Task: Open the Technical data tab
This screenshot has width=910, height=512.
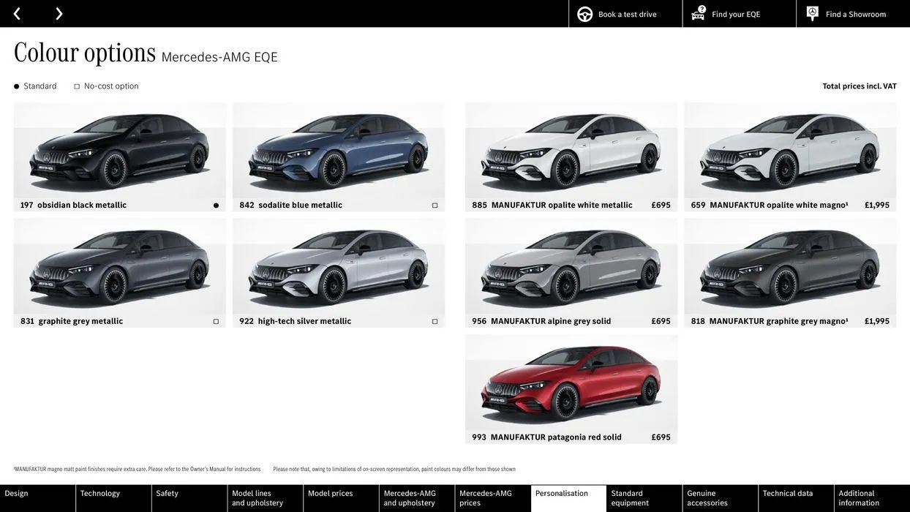Action: [x=797, y=498]
